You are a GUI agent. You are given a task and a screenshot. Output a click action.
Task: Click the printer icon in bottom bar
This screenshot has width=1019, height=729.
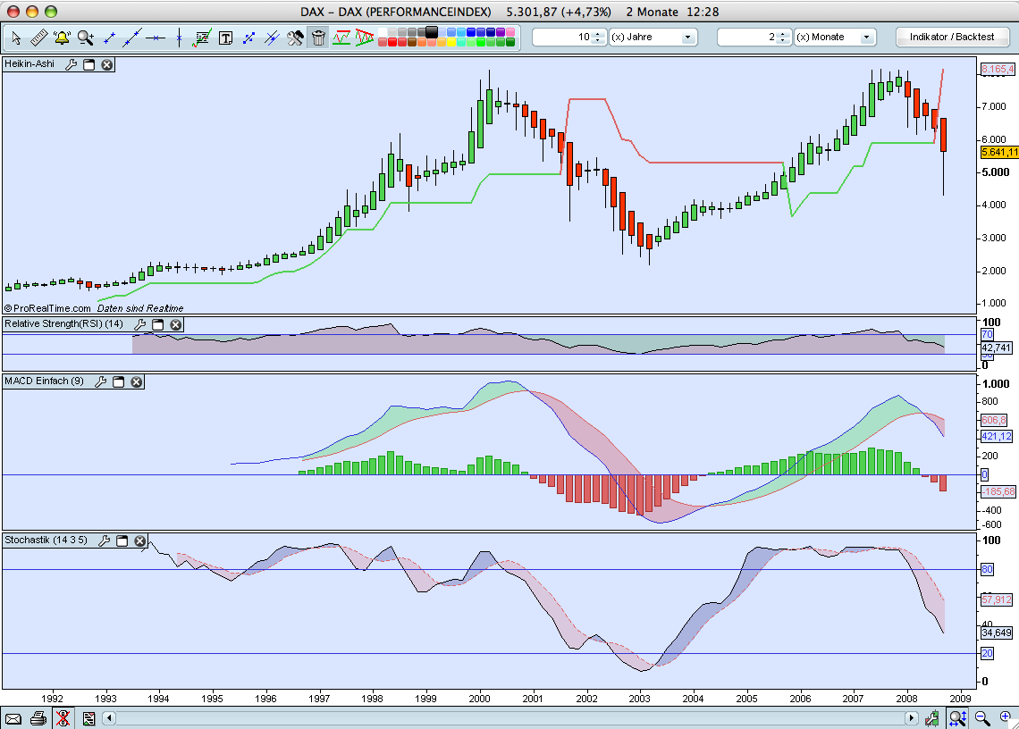tap(38, 718)
